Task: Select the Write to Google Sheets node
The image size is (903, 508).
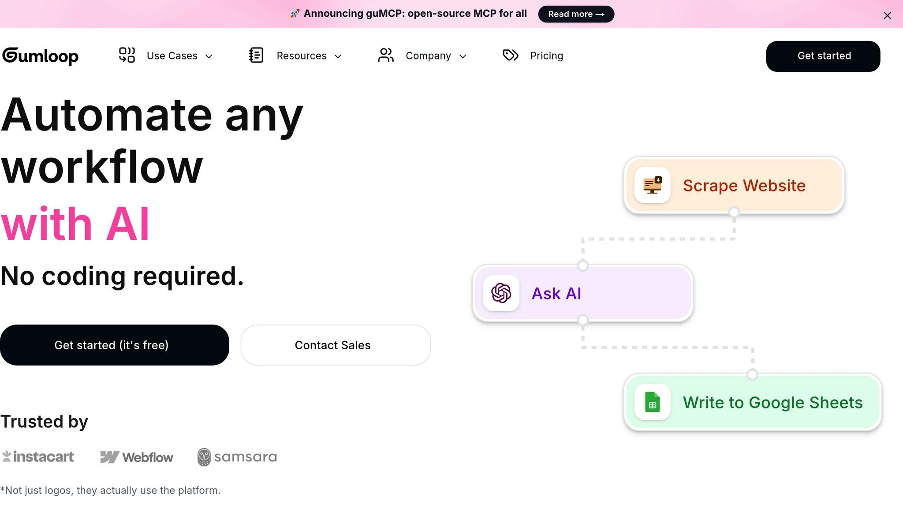Action: coord(772,403)
